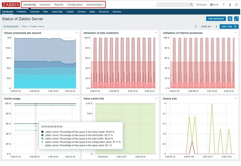Click the history buffer 99.92 % tooltip line
241x166 pixels.
pyautogui.click(x=80, y=132)
